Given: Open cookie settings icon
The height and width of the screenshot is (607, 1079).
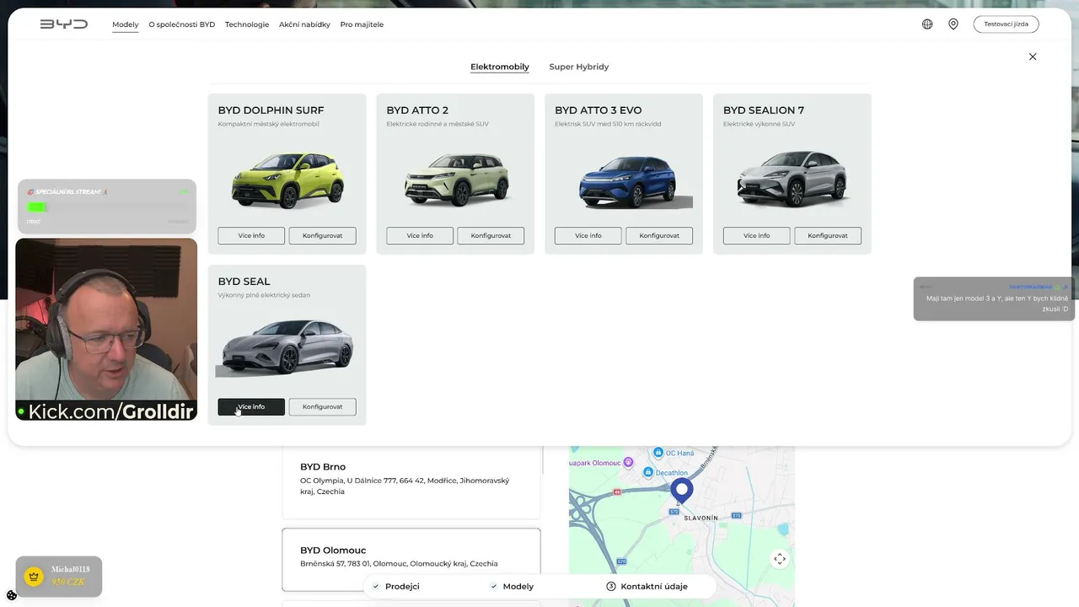Looking at the screenshot, I should pyautogui.click(x=12, y=595).
